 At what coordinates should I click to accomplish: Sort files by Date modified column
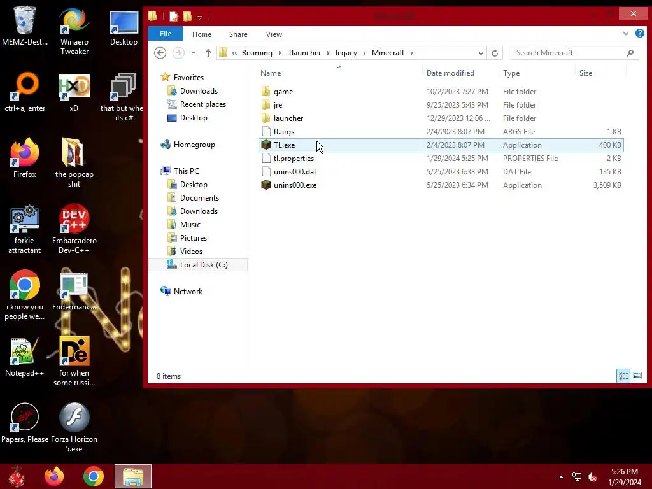[450, 73]
